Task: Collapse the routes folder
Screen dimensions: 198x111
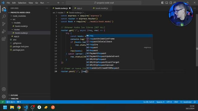Action: 17,30
